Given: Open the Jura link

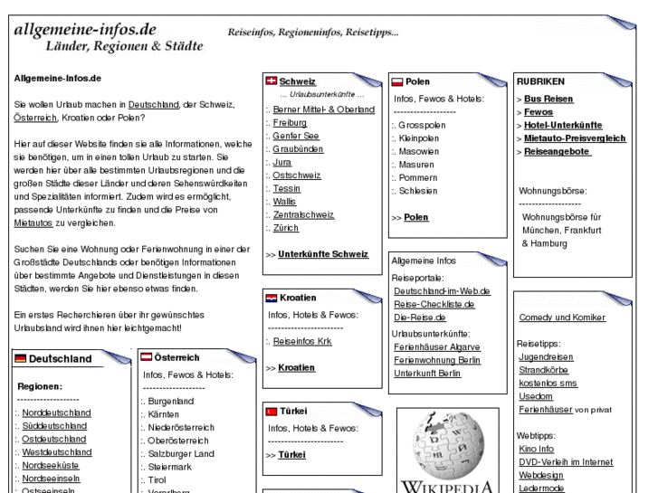Looking at the screenshot, I should click(282, 162).
